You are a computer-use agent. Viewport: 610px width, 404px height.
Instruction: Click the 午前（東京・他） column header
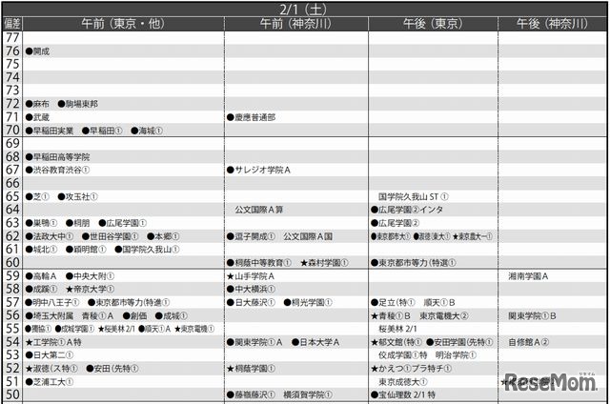pos(123,24)
